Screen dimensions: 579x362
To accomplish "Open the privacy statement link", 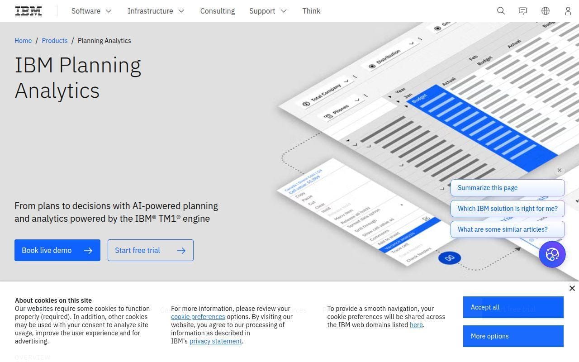I will (x=216, y=341).
